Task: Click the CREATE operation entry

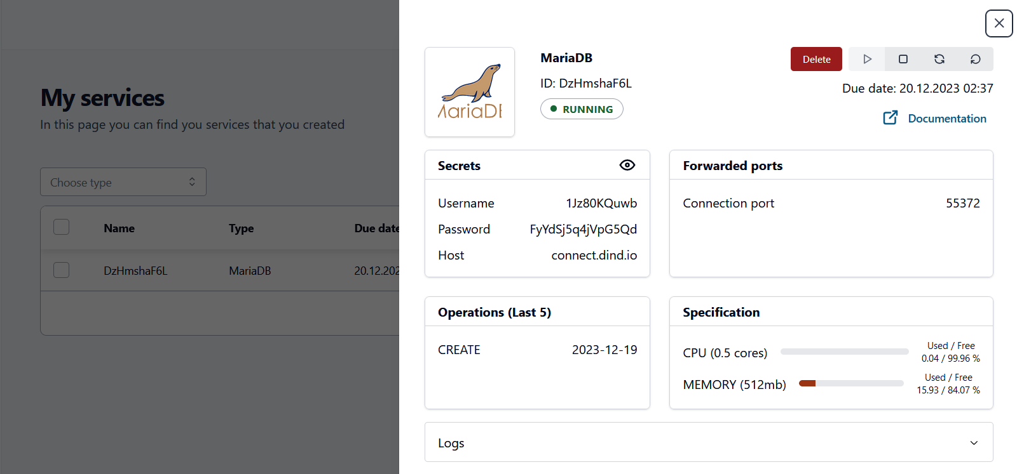Action: (x=459, y=350)
